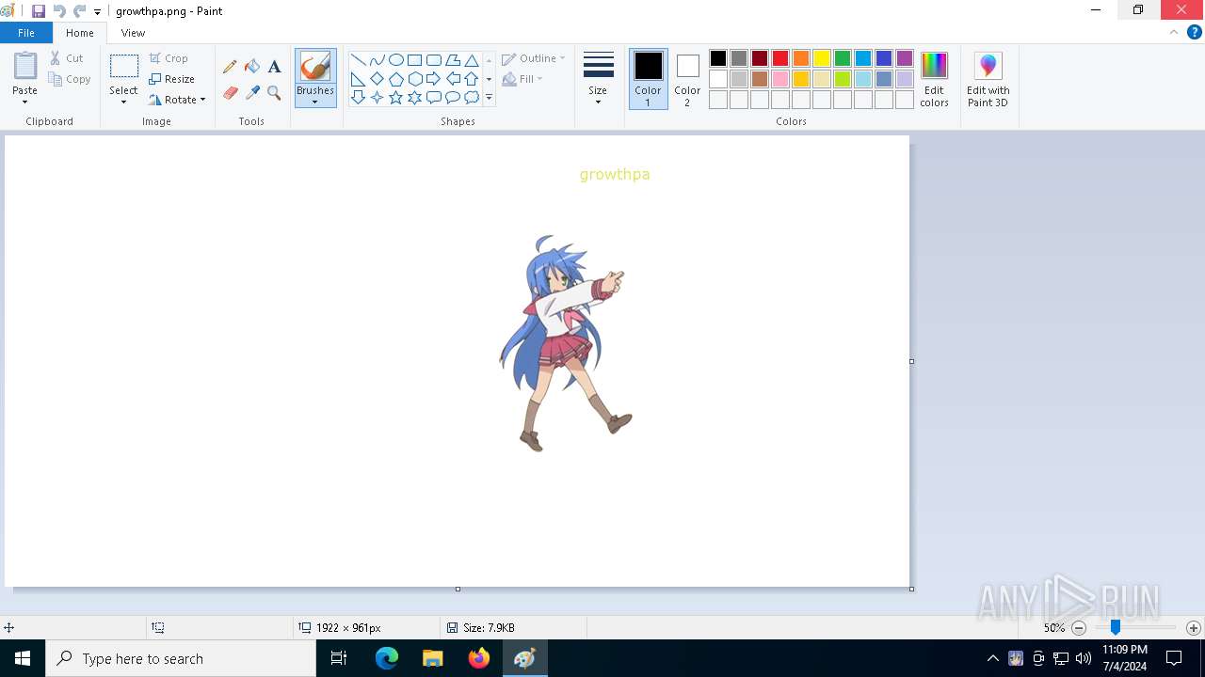Click the zoom out minus button
The height and width of the screenshot is (677, 1205).
pos(1079,628)
